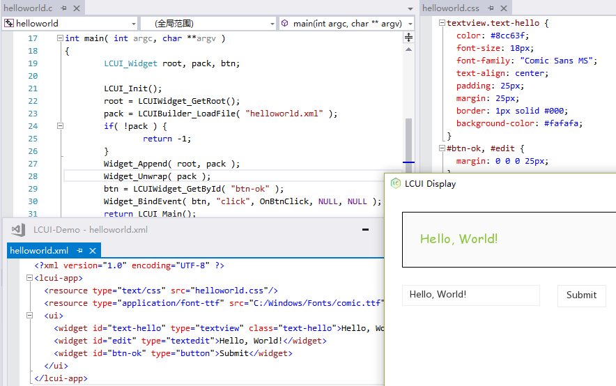The image size is (616, 386).
Task: Click the LCUI Display window logo icon
Action: click(396, 183)
